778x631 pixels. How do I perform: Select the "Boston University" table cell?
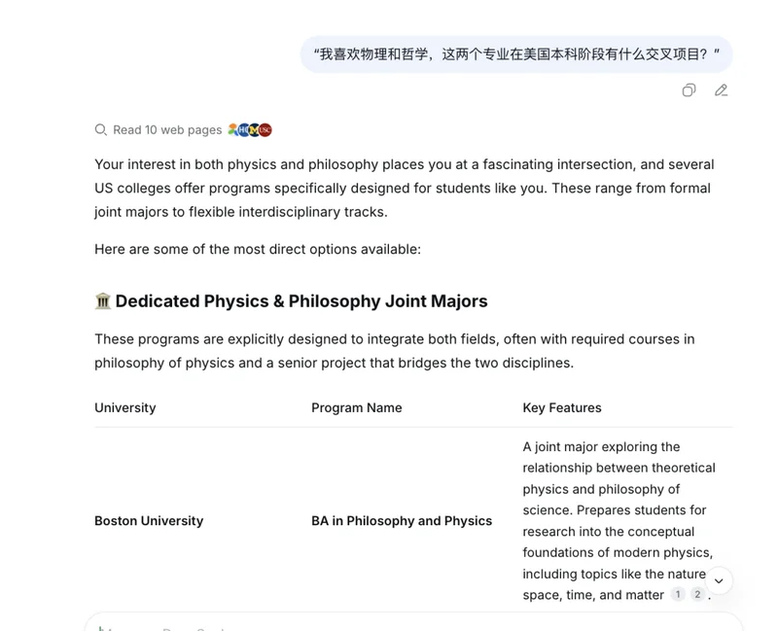[x=149, y=521]
